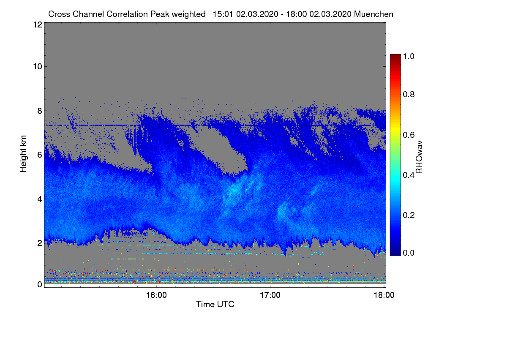Click the 'RHOwav' colorbar label
This screenshot has width=507, height=338.
(x=419, y=157)
